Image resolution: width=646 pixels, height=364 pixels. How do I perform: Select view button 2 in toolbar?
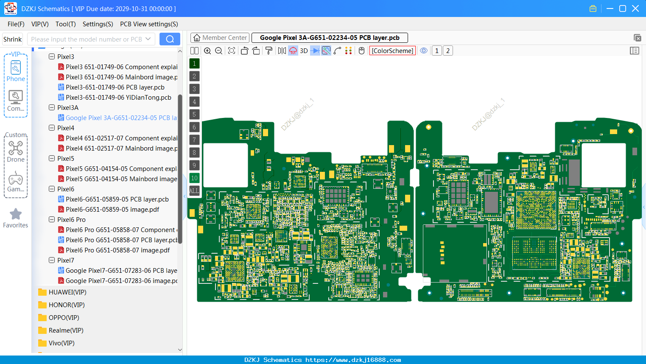point(448,50)
